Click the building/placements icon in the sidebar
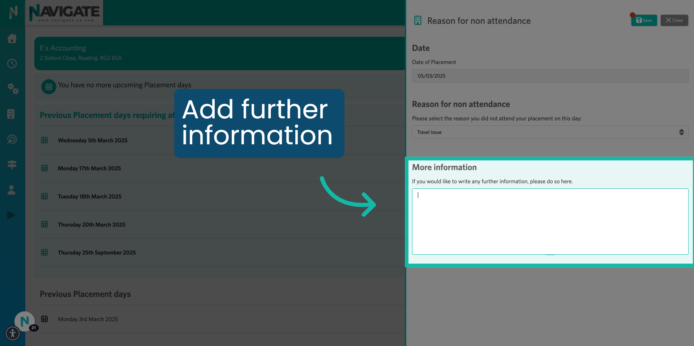 pyautogui.click(x=12, y=114)
